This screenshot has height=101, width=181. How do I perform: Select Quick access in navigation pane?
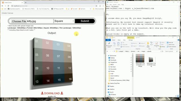pos(113,56)
